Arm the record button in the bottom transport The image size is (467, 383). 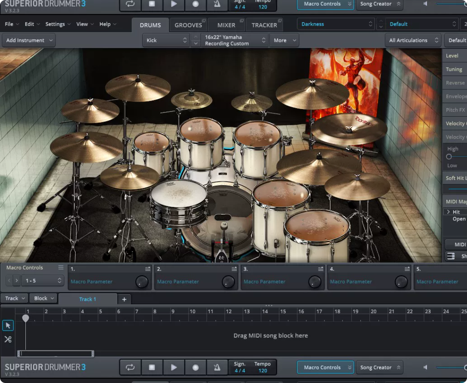[x=195, y=367]
